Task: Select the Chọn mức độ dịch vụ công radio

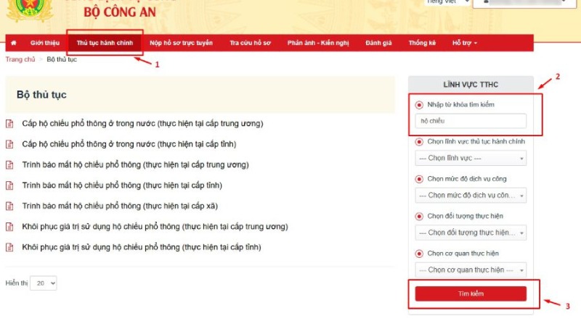Action: pyautogui.click(x=419, y=179)
